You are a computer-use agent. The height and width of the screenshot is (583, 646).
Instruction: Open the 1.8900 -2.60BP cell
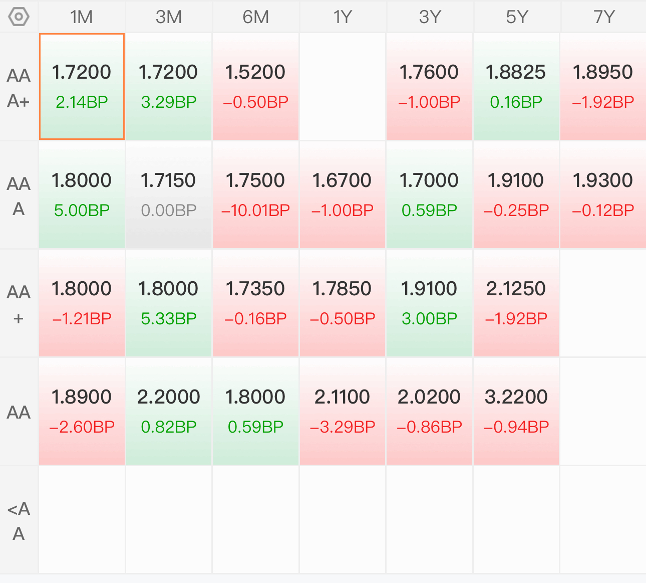(x=82, y=412)
